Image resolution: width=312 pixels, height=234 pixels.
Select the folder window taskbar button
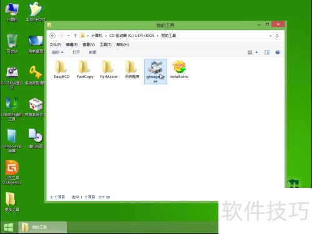42,227
